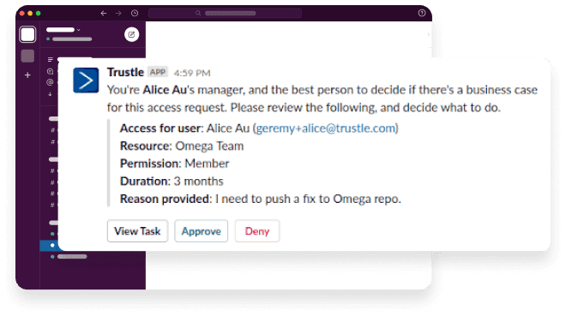The width and height of the screenshot is (566, 316).
Task: Open the history clock icon
Action: coord(135,14)
